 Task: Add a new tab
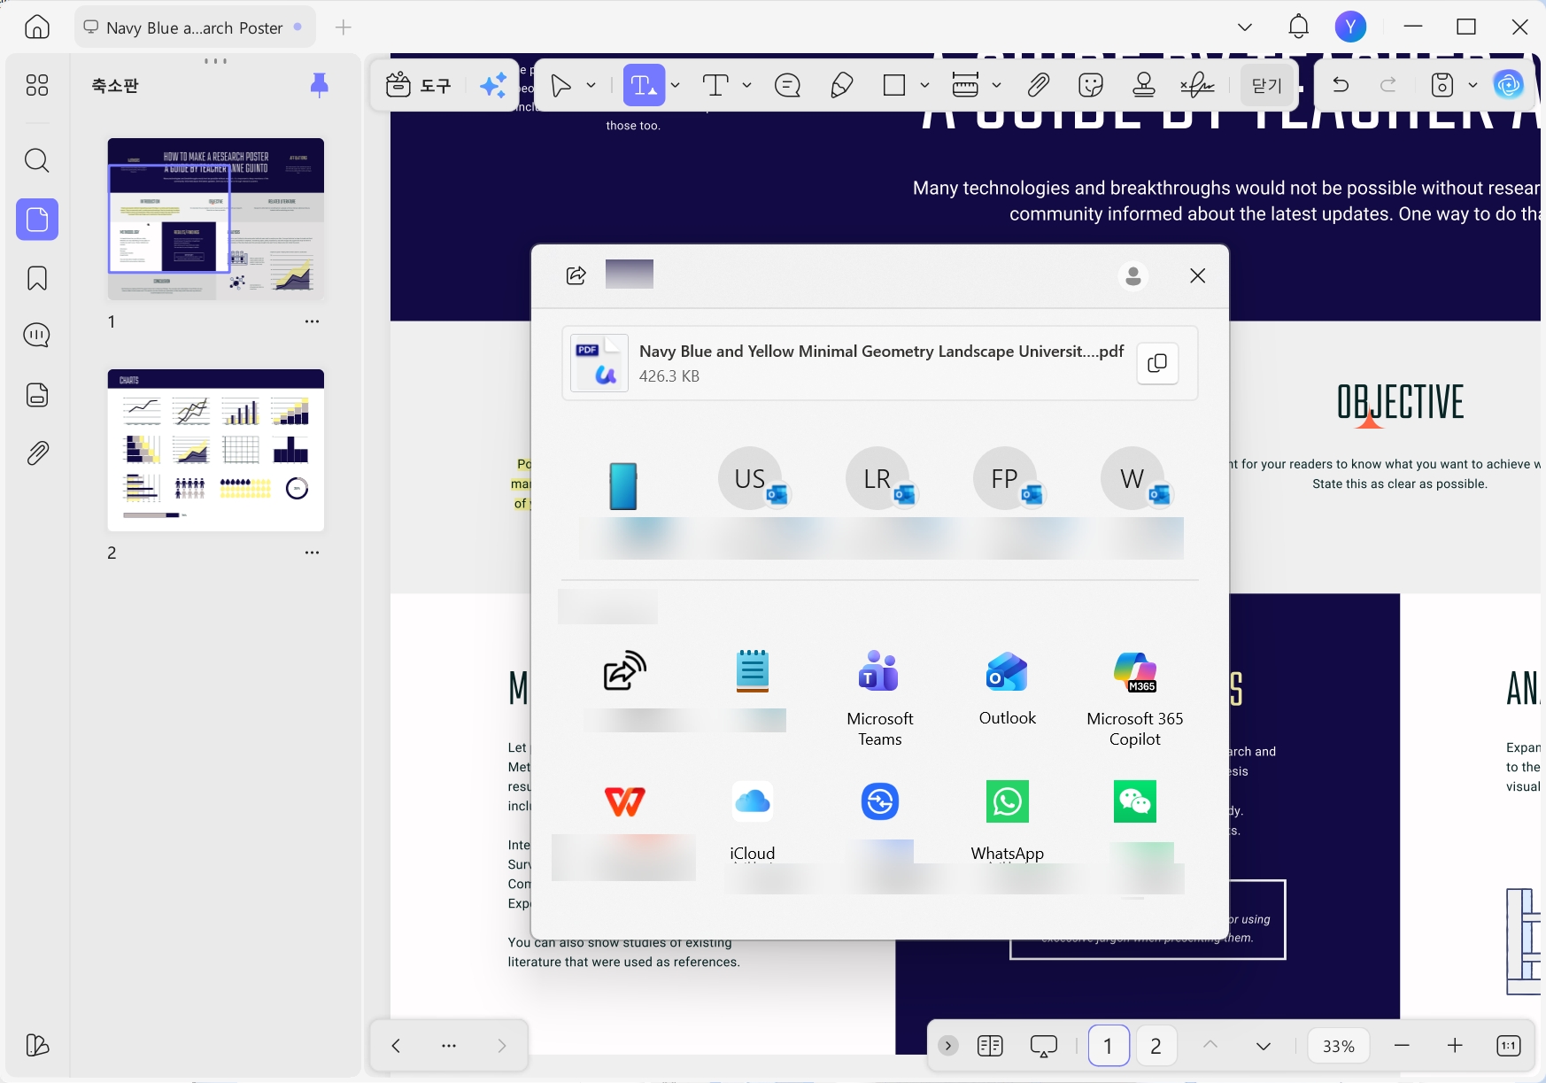coord(344,27)
